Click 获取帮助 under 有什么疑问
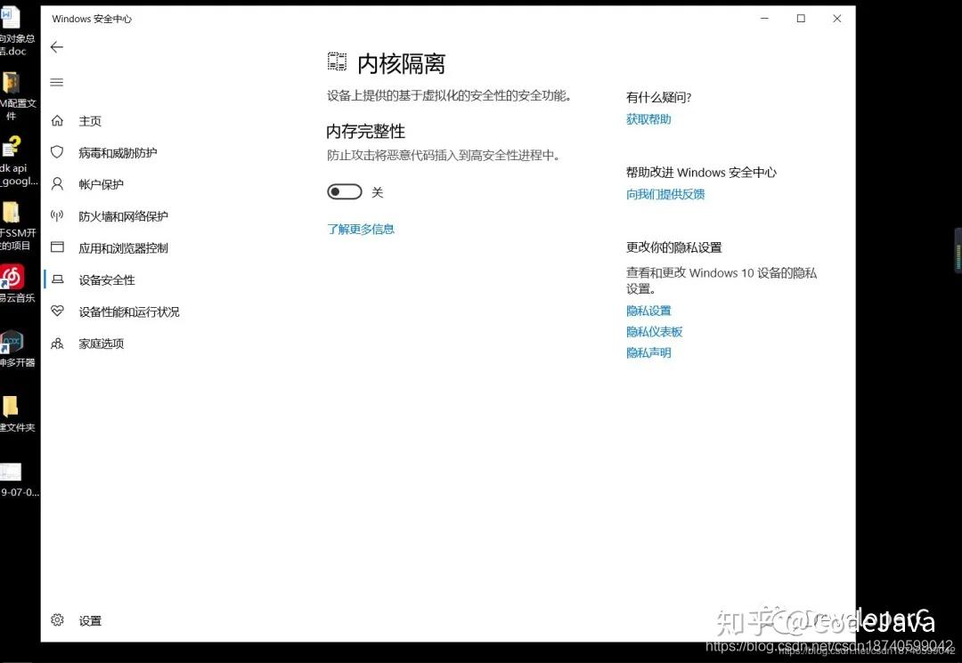962x663 pixels. [648, 118]
